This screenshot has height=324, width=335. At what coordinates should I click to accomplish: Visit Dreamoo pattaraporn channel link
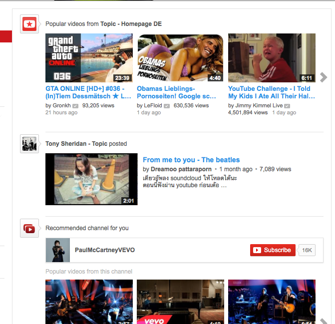(181, 169)
